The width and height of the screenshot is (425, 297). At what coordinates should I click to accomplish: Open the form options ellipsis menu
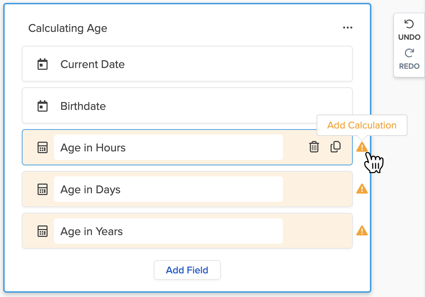(347, 27)
